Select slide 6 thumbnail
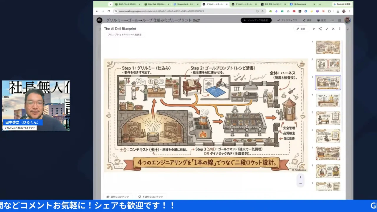The width and height of the screenshot is (377, 212). [x=328, y=136]
